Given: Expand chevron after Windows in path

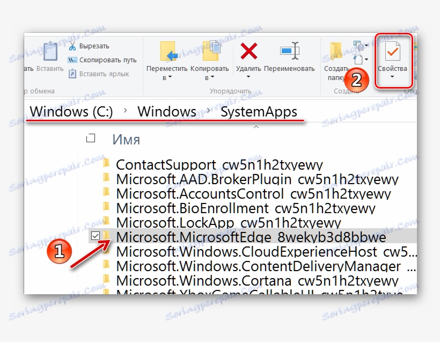Looking at the screenshot, I should click(x=209, y=111).
